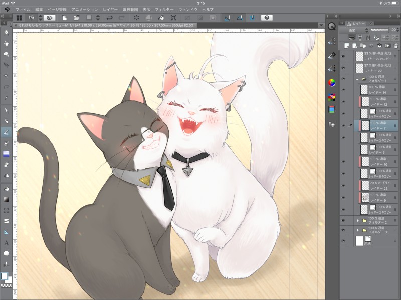The image size is (401, 300).
Task: Open CLIP STUDIO swirl icon
Action: pyautogui.click(x=49, y=18)
